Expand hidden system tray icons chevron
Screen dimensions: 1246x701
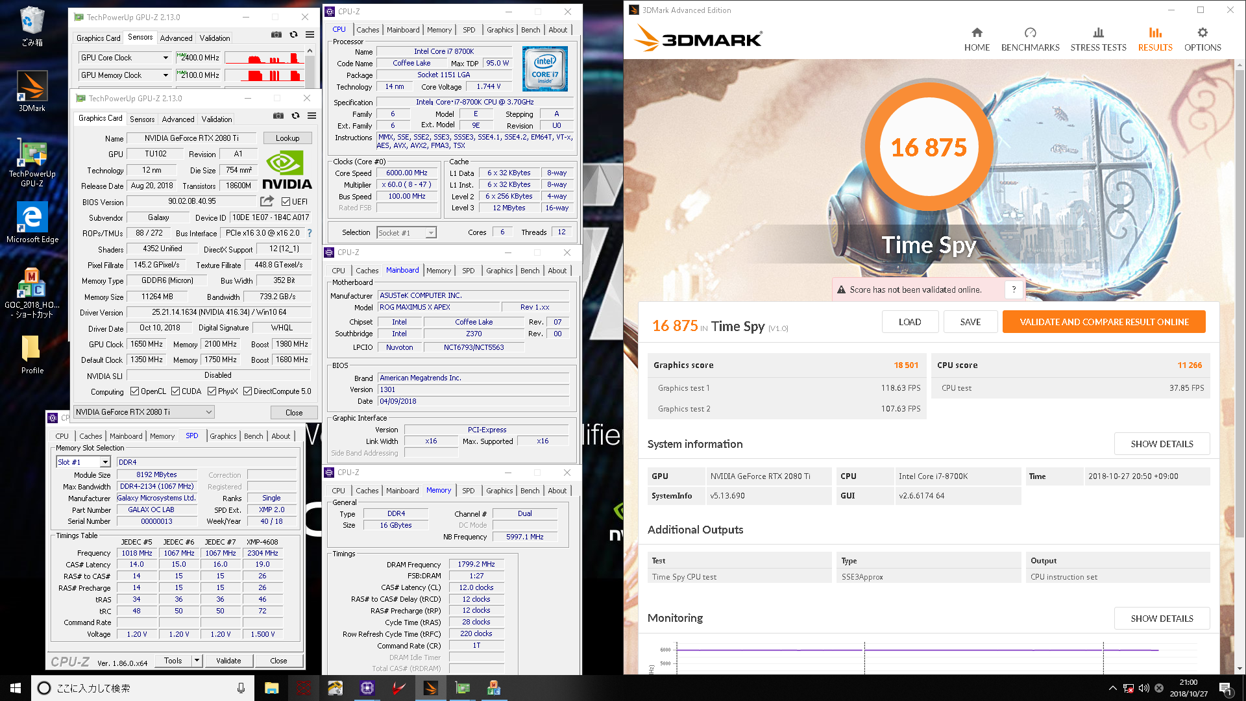pos(1112,688)
